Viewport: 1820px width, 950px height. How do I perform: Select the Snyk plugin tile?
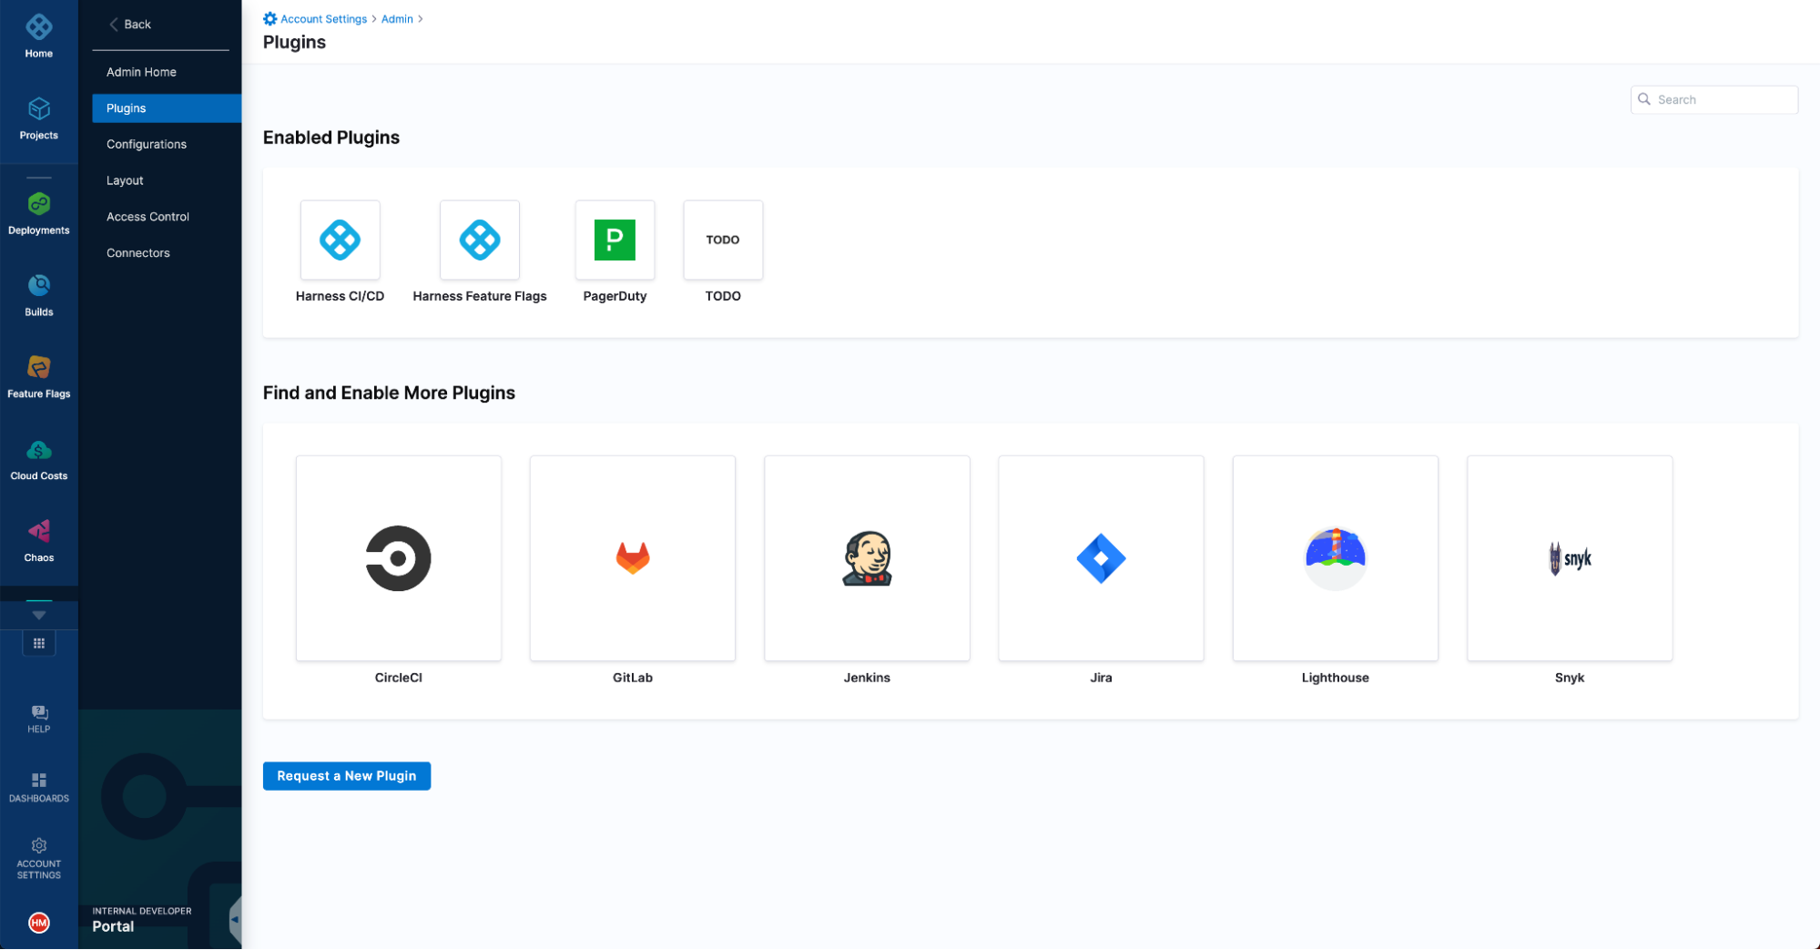pyautogui.click(x=1569, y=558)
